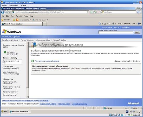143x117 pixels.
Task: Open Восстановить скрытые обновления
Action: point(11,88)
